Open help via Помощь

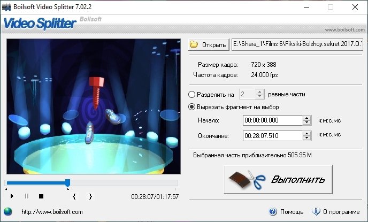(x=292, y=212)
